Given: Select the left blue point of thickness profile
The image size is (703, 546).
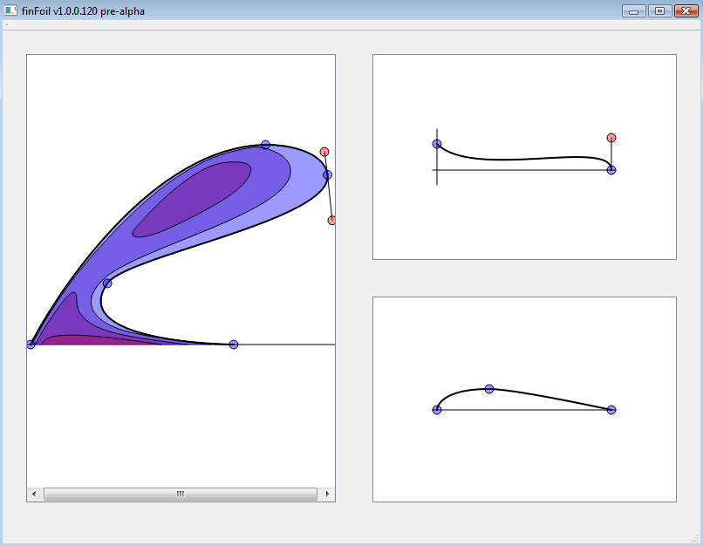Looking at the screenshot, I should (437, 144).
